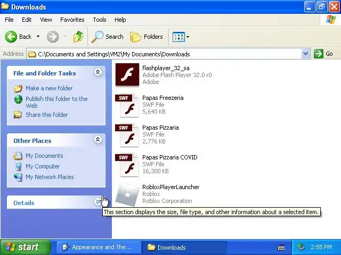The image size is (341, 255).
Task: Click the My Computer icon
Action: [18, 166]
